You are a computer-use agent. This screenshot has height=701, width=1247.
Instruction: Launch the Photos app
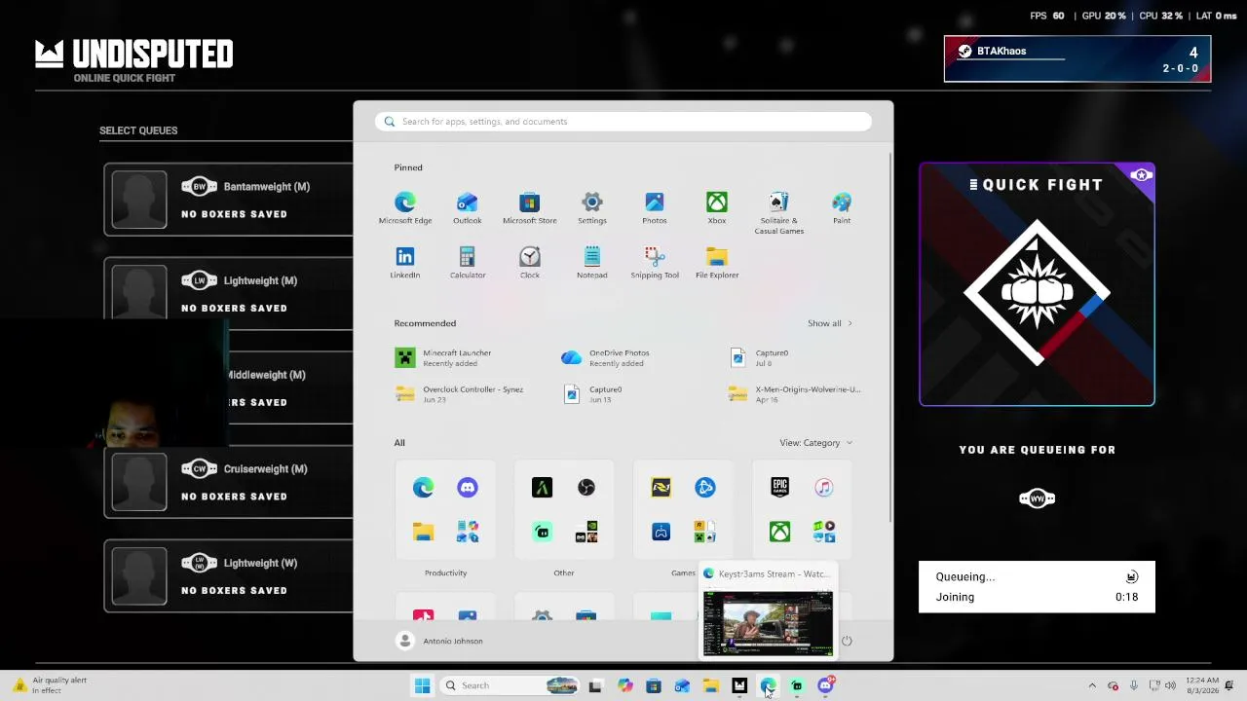click(x=655, y=207)
